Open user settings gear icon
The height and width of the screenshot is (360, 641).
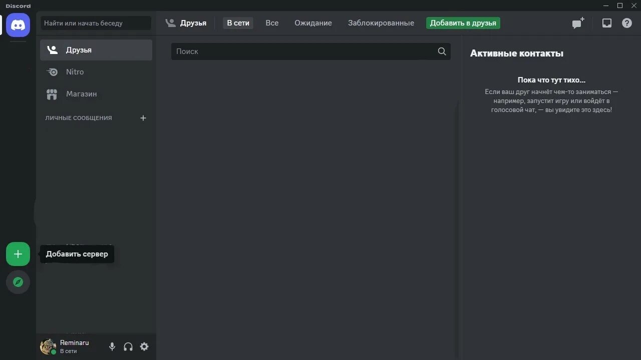point(144,346)
